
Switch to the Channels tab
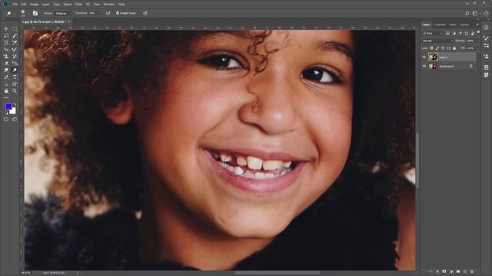tap(440, 25)
